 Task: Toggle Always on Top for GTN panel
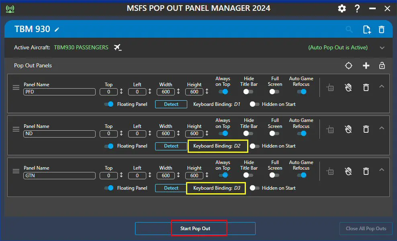point(223,175)
